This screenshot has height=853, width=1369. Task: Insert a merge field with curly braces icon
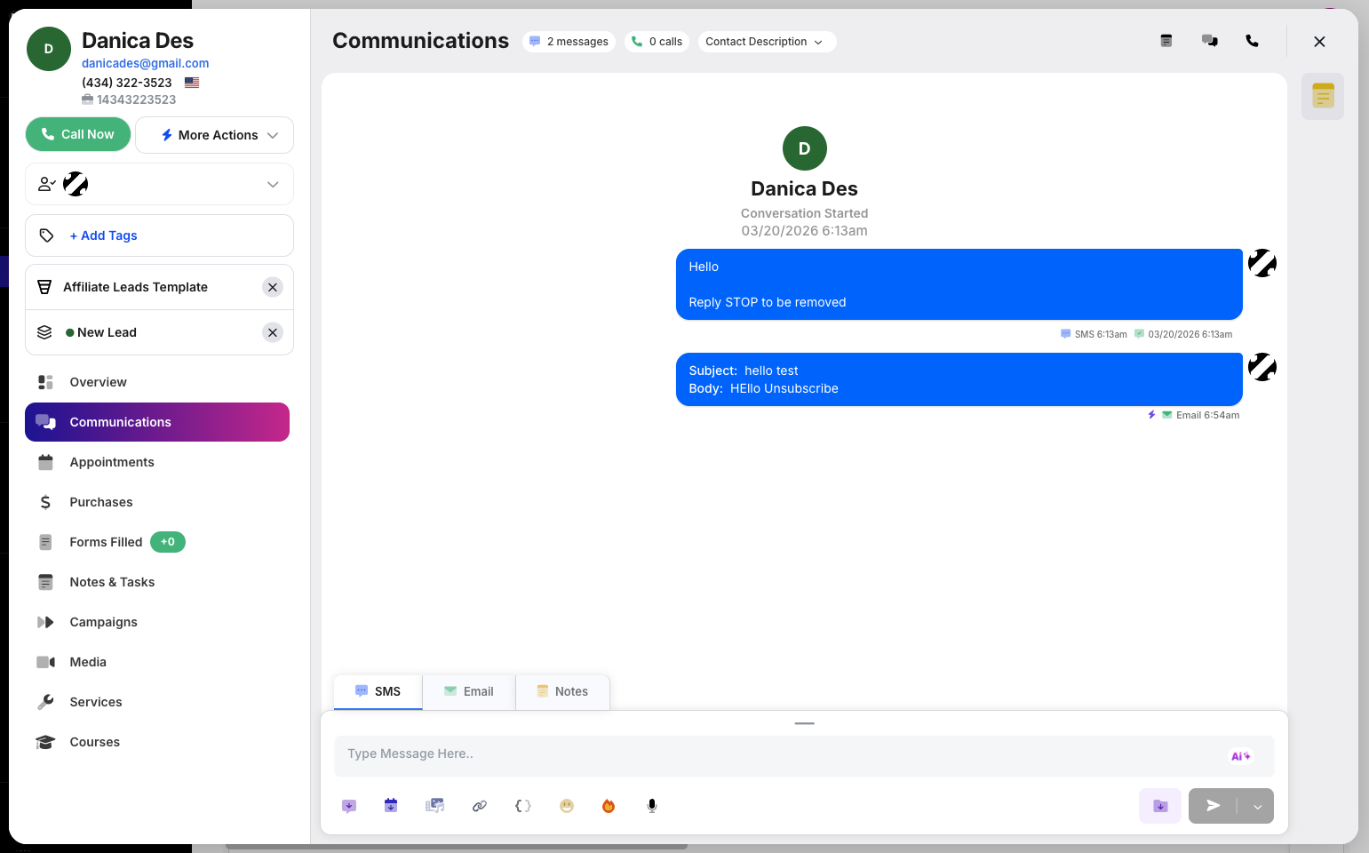pos(523,806)
